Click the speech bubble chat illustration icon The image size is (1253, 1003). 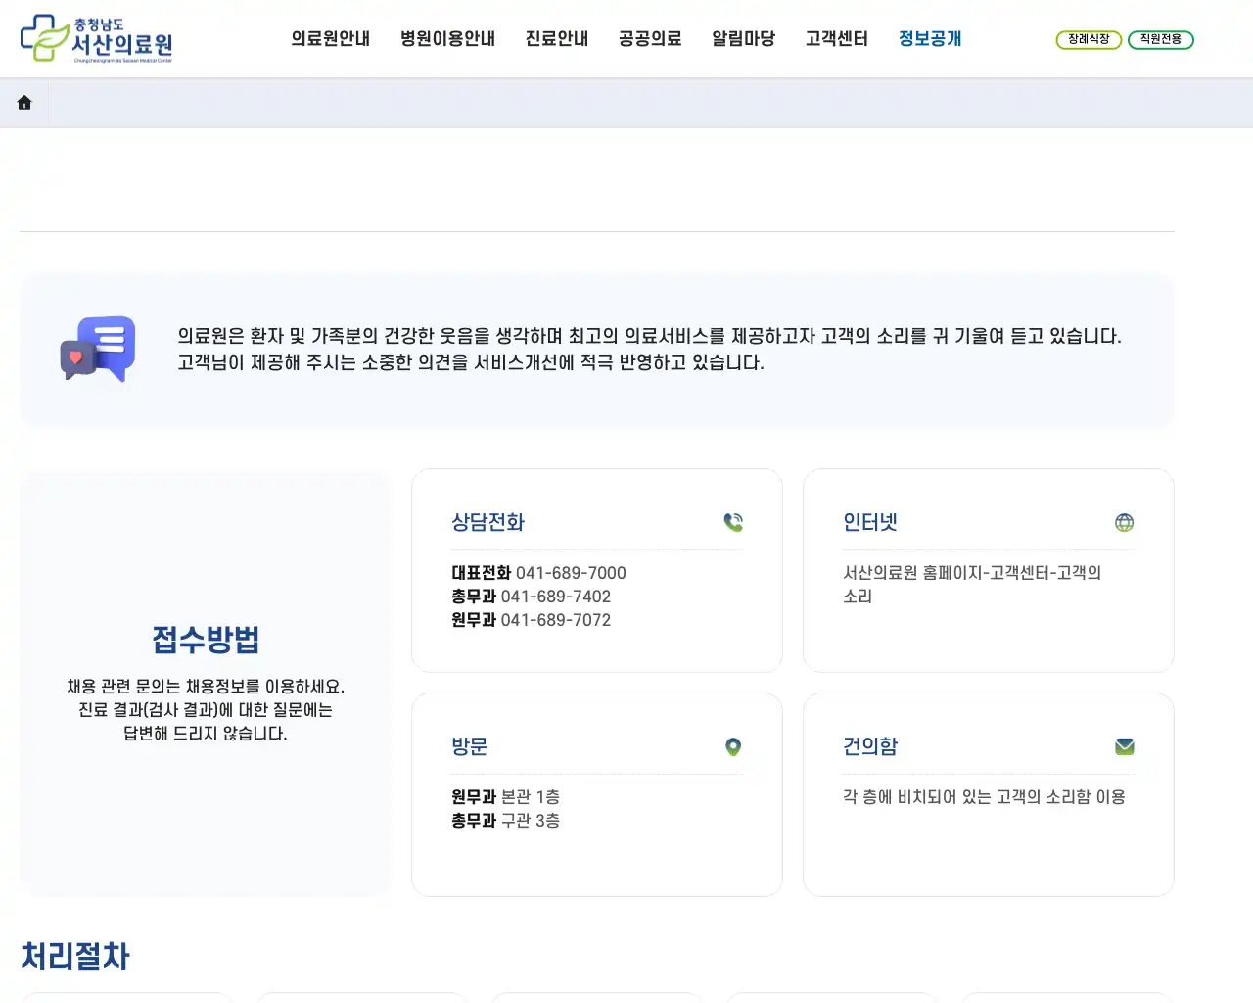coord(98,350)
